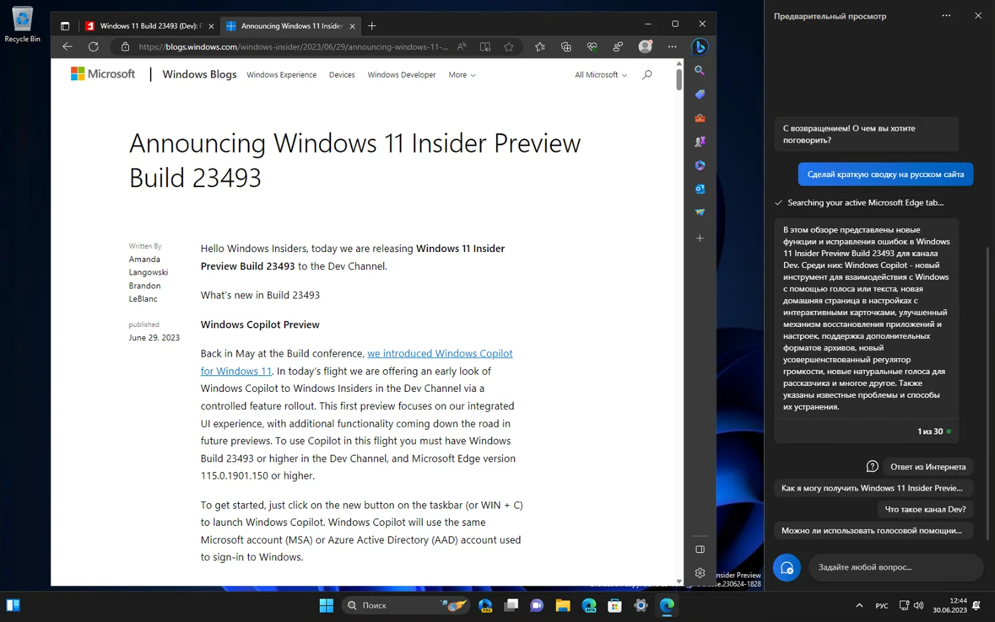
Task: Click the taskbar Поиск search box
Action: tap(406, 605)
